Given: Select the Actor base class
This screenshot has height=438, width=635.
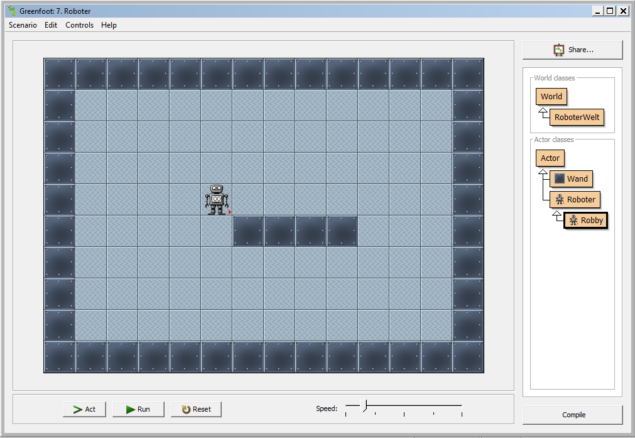Looking at the screenshot, I should tap(550, 158).
